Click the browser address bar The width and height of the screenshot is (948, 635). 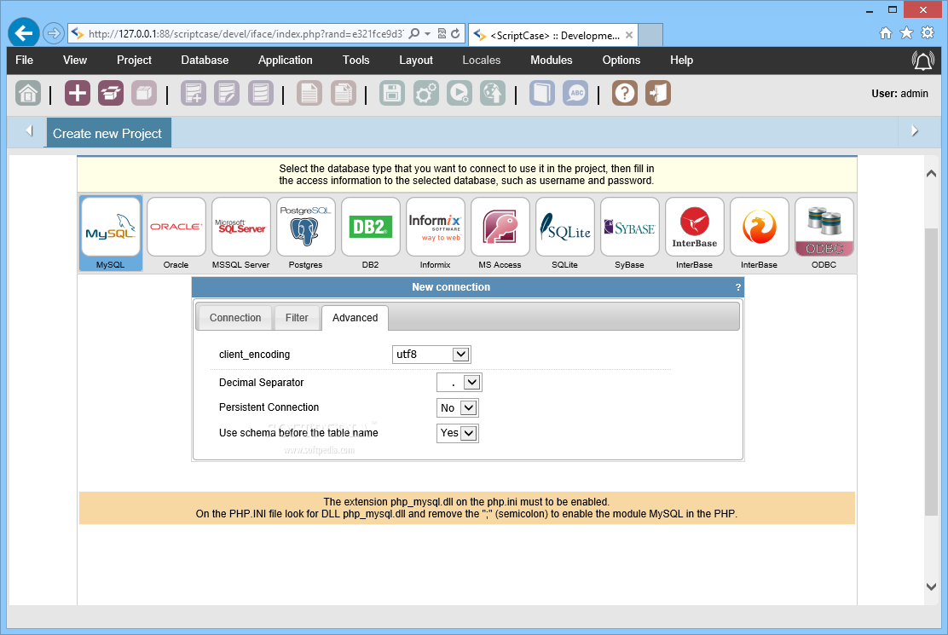245,34
